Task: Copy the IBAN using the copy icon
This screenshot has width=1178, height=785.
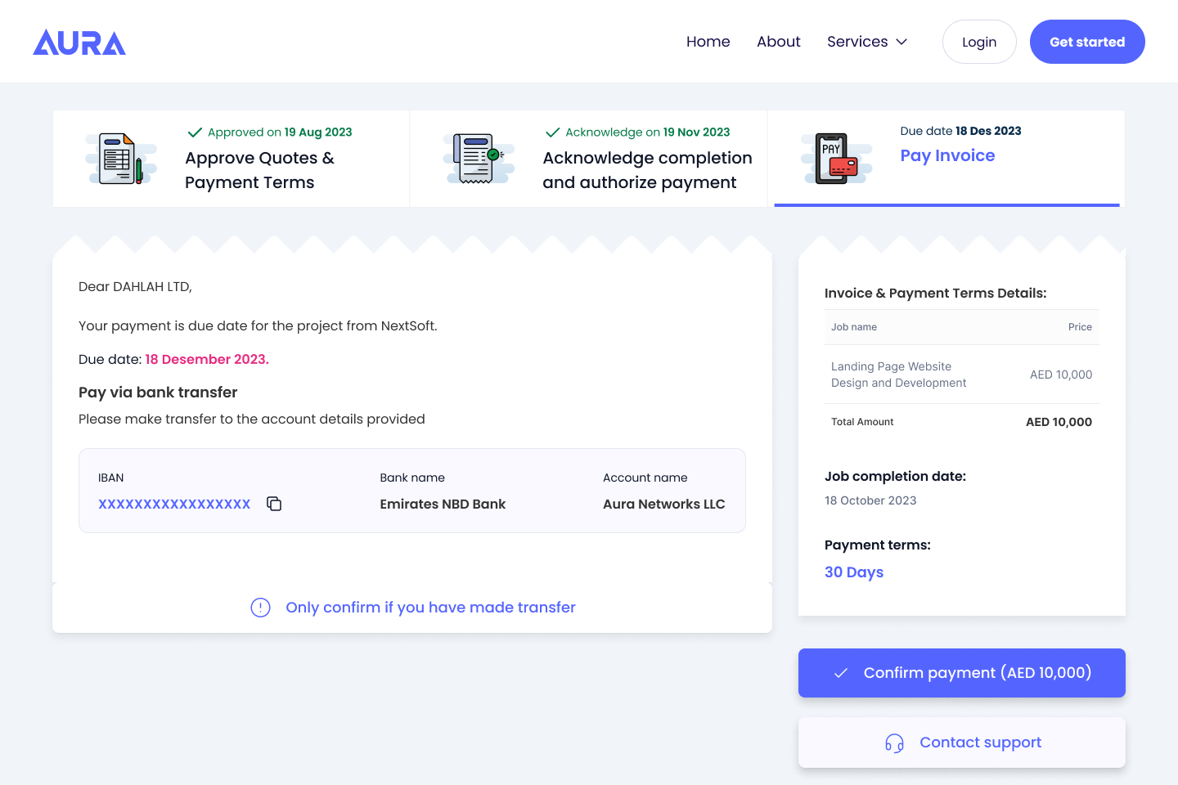Action: coord(273,504)
